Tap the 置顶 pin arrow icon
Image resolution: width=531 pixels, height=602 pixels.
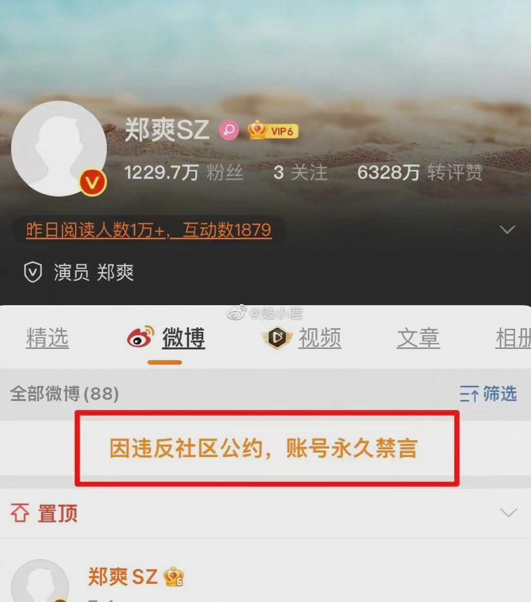click(20, 514)
